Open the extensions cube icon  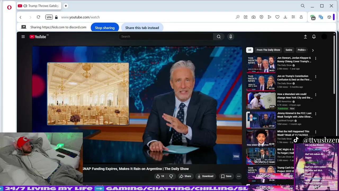coord(329,17)
